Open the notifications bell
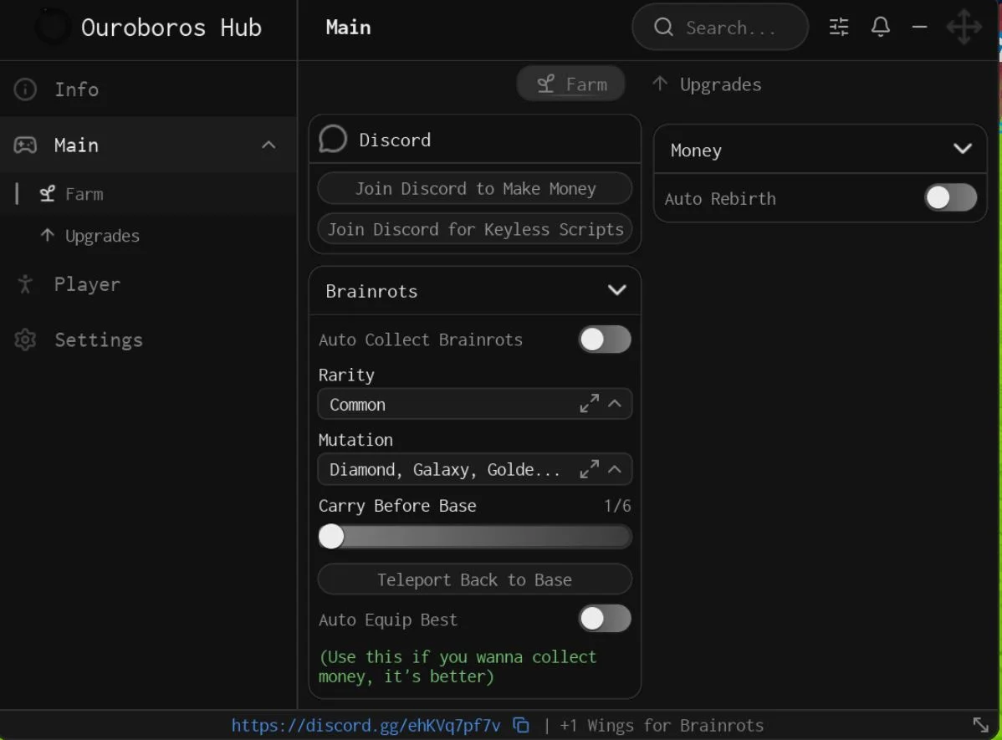 881,27
